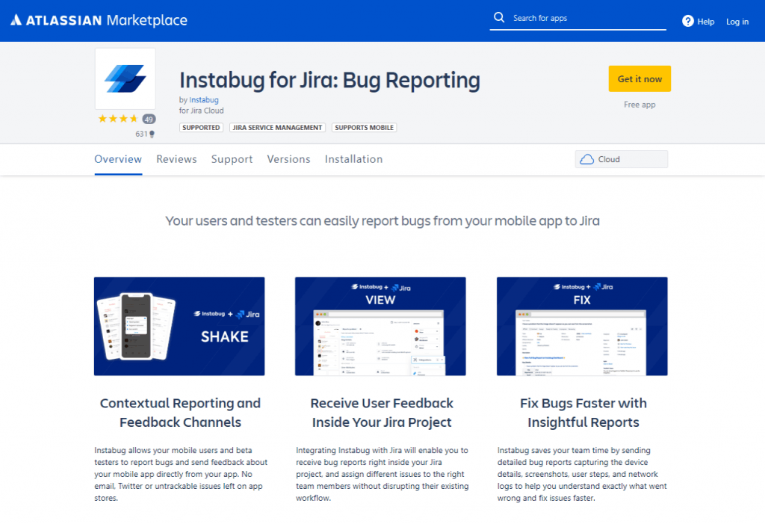Open the Instabug vendor link
The height and width of the screenshot is (524, 765).
click(203, 99)
